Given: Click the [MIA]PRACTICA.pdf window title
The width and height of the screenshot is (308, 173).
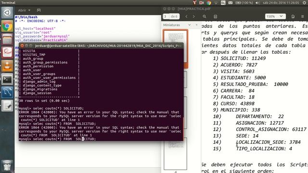Looking at the screenshot, I should (x=194, y=9).
